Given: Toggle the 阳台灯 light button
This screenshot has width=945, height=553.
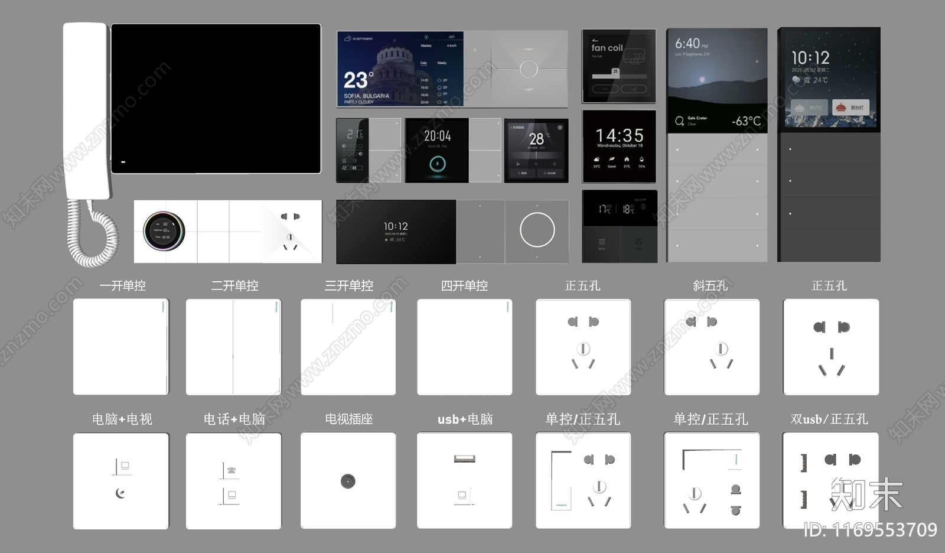Looking at the screenshot, I should click(x=850, y=108).
